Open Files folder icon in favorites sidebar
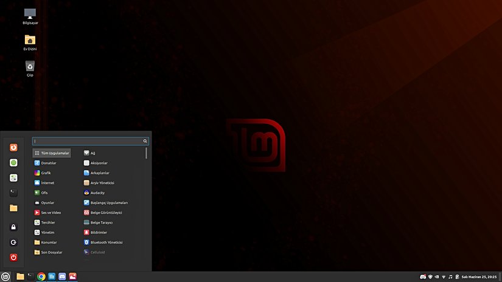The image size is (502, 282). tap(13, 208)
